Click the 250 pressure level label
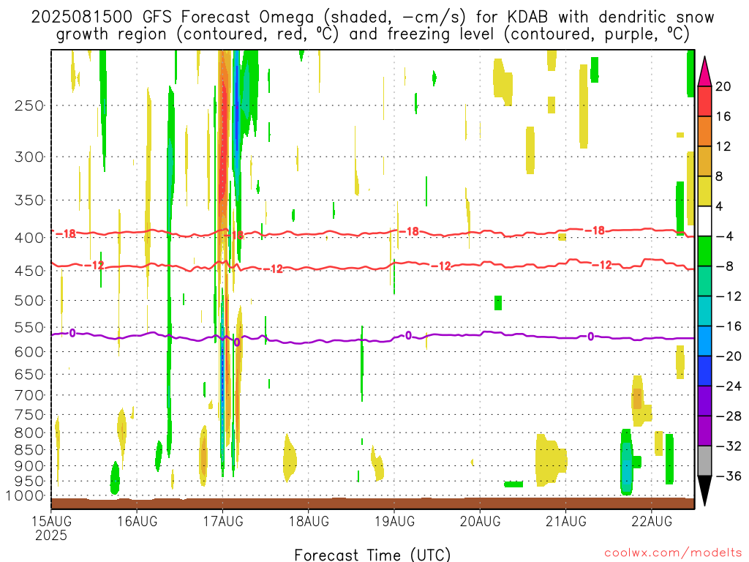This screenshot has height=562, width=749. (x=29, y=105)
